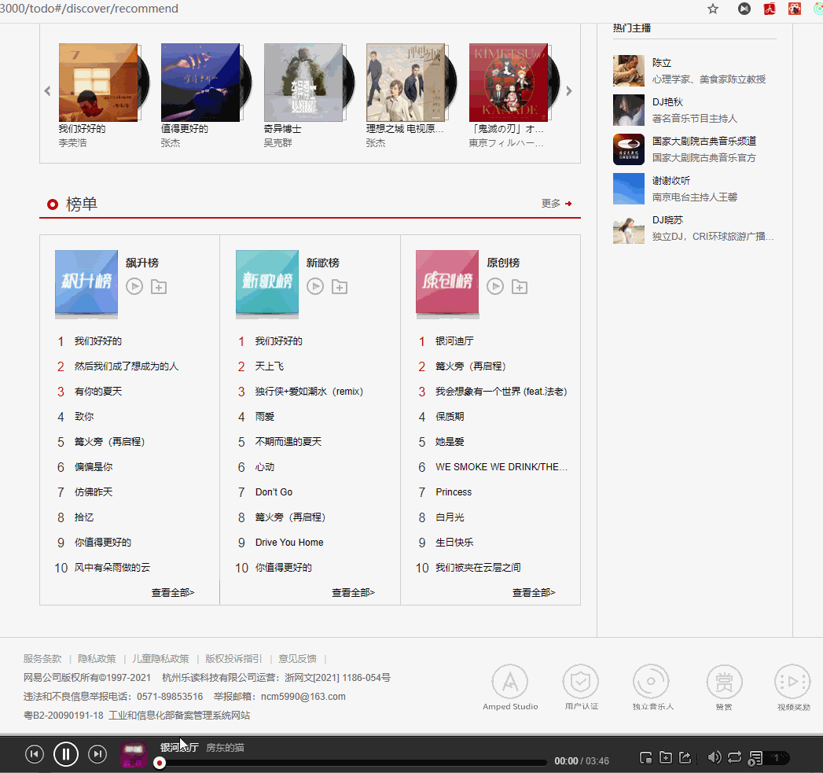Click the song progress bar to seek

(354, 762)
